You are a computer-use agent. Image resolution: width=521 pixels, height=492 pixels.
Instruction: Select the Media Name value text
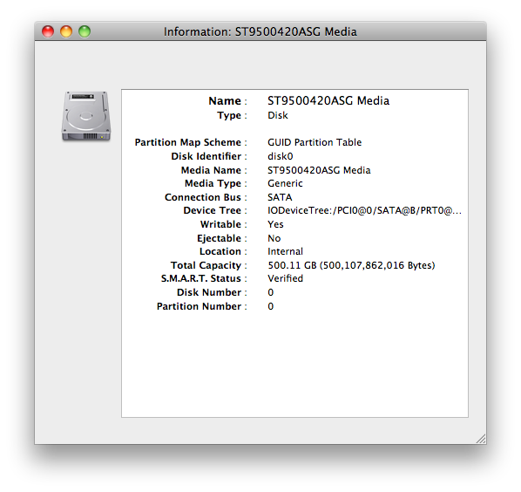click(x=319, y=170)
